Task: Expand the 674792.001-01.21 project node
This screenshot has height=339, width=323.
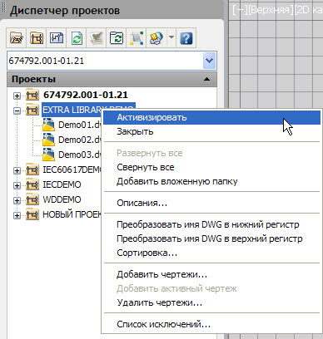Action: (17, 96)
